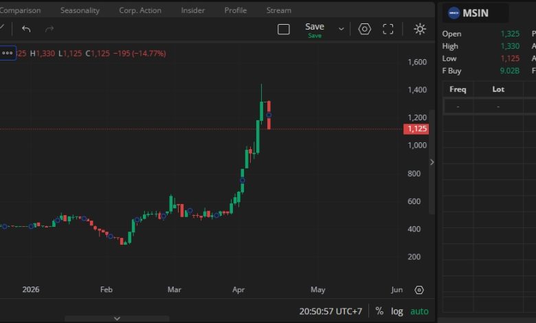Click the event marker on the April candle near 750
This screenshot has height=323, width=536.
[243, 180]
